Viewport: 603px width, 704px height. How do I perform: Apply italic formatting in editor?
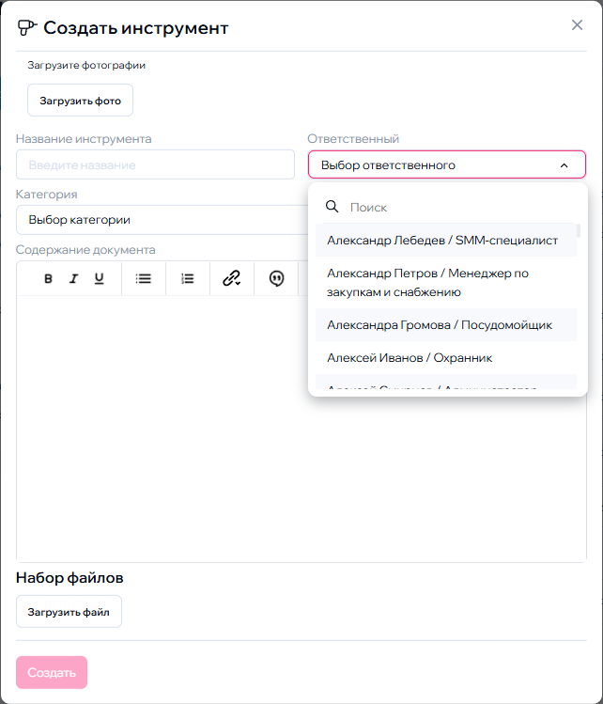73,278
